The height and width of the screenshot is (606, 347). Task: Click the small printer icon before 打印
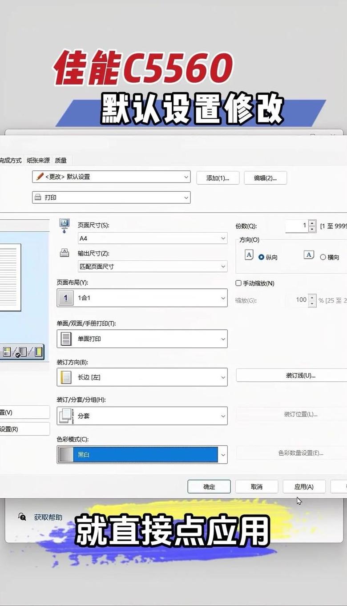38,197
